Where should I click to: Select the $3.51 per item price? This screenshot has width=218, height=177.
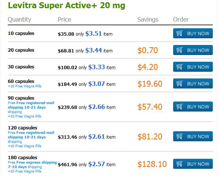(x=93, y=33)
